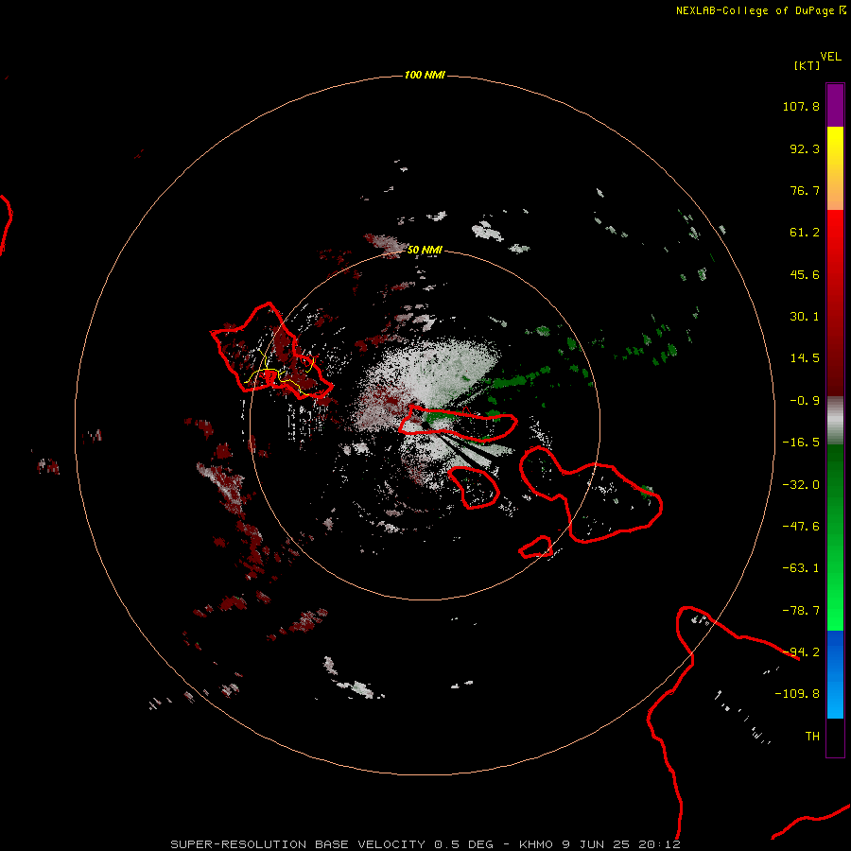Click the -16.5 scale value
Viewport: 851px width, 851px height.
coord(801,443)
